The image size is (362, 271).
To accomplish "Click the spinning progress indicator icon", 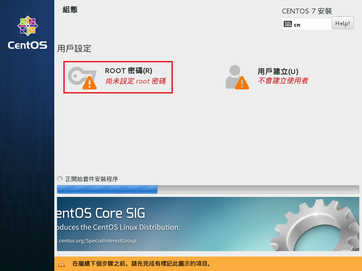I will (x=60, y=179).
